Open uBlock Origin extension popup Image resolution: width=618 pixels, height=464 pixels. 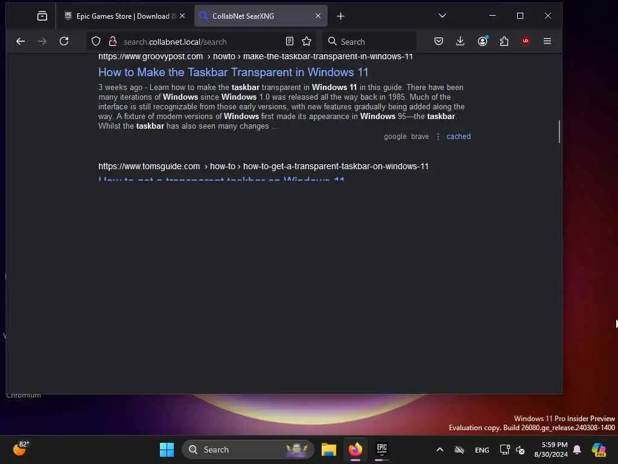(x=526, y=41)
